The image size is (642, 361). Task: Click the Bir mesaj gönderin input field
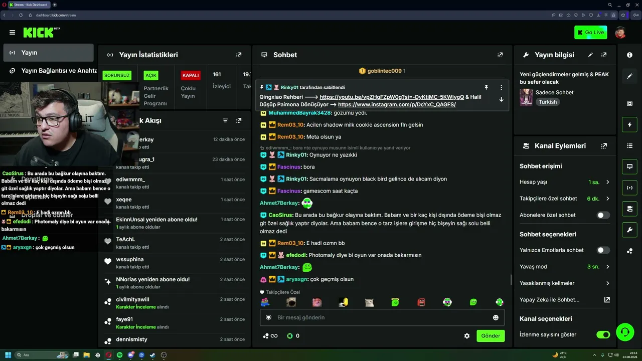382,317
